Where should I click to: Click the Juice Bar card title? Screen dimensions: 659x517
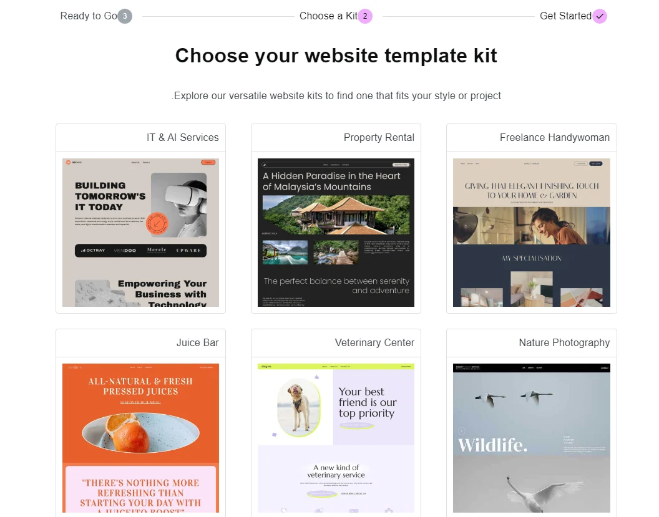point(198,343)
